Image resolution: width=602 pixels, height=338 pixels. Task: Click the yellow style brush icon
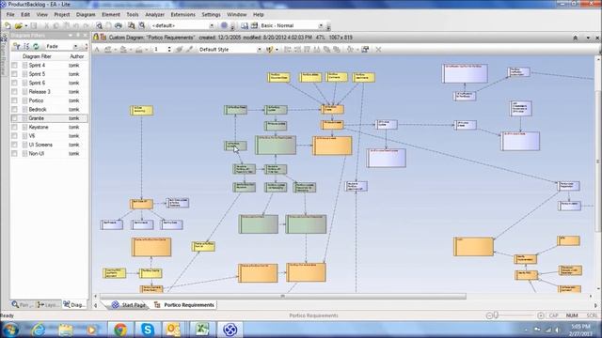270,50
